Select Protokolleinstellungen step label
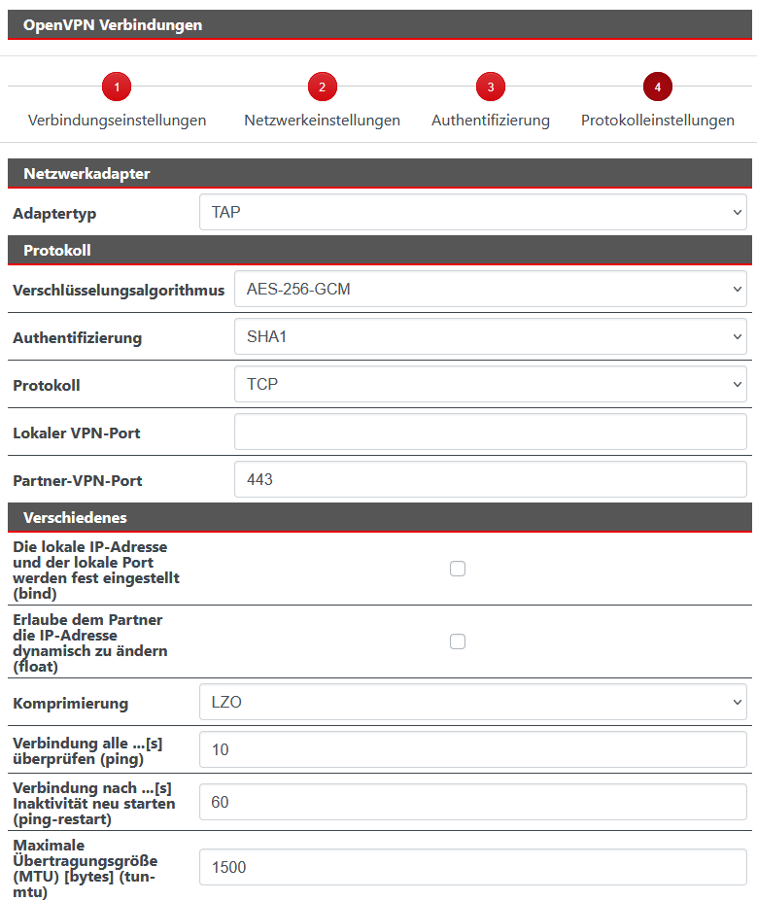Screen dimensions: 757x901 click(x=658, y=121)
